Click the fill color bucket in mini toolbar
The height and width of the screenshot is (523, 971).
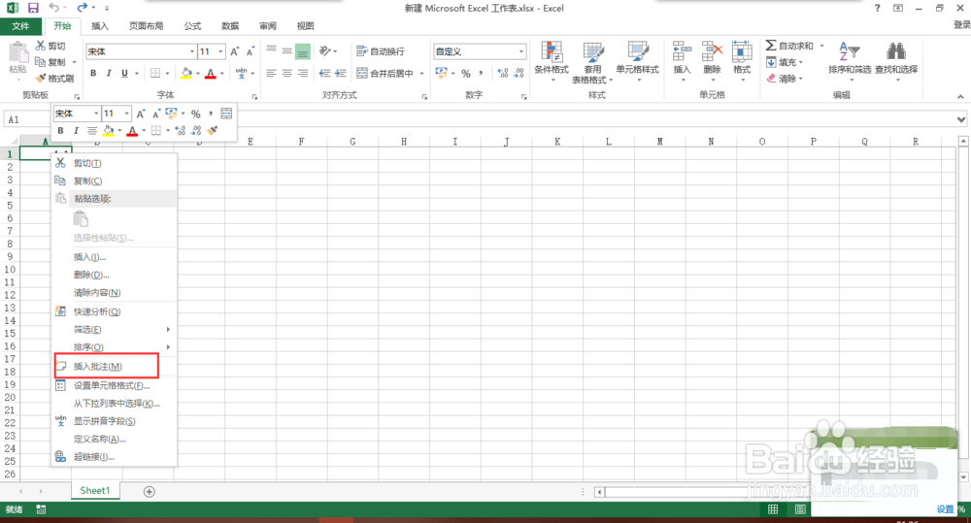click(x=109, y=131)
